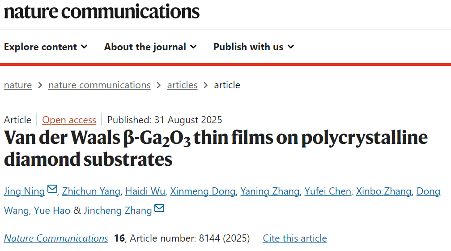This screenshot has height=251, width=451.
Task: Navigate to the articles breadcrumb
Action: [183, 85]
